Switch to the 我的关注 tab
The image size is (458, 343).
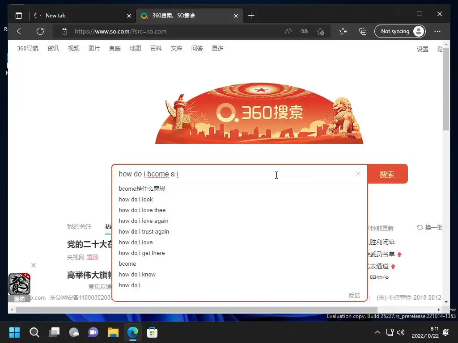[79, 226]
